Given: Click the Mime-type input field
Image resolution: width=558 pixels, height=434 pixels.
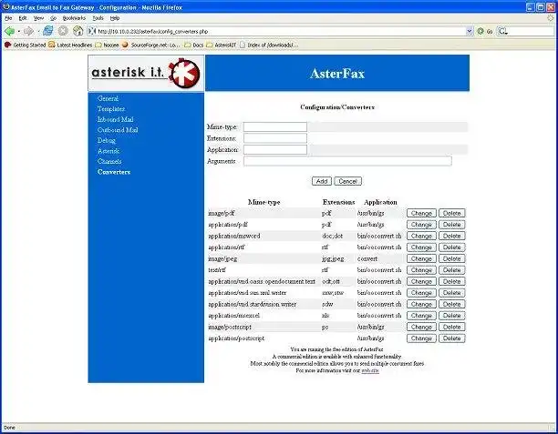Looking at the screenshot, I should point(275,126).
